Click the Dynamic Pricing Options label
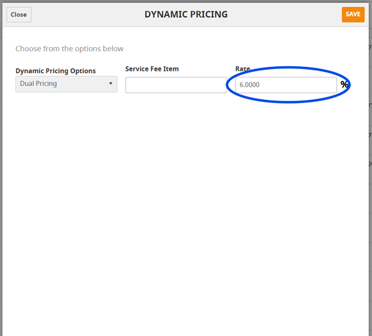Image resolution: width=372 pixels, height=336 pixels. tap(55, 71)
